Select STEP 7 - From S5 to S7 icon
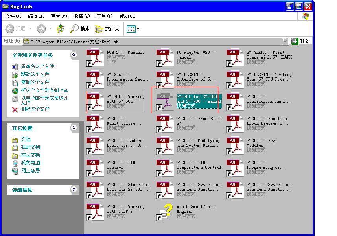Image resolution: width=337 pixels, height=236 pixels. click(165, 124)
